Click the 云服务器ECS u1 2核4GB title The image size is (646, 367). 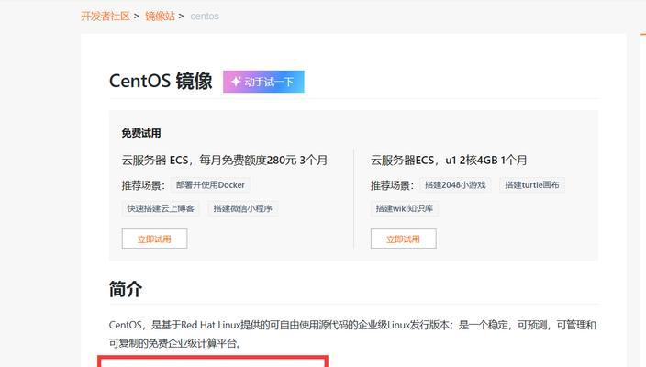(x=449, y=160)
